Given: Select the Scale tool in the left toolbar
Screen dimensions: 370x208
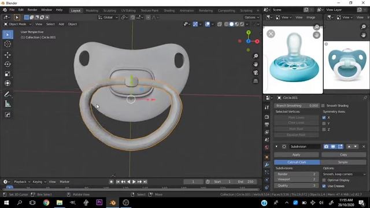Looking at the screenshot, I should 8,74.
